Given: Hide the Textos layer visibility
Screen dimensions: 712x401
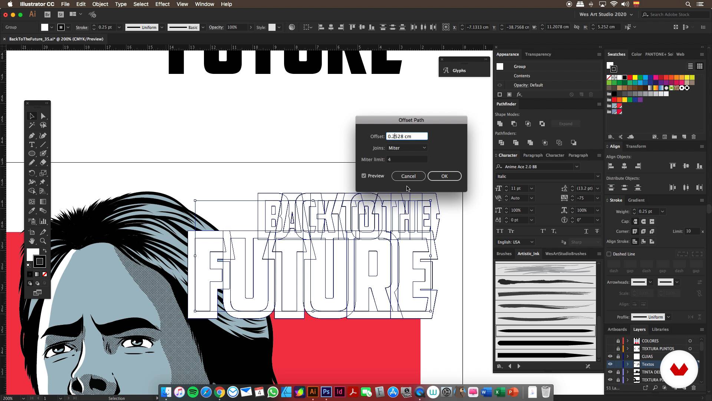Looking at the screenshot, I should [x=610, y=364].
